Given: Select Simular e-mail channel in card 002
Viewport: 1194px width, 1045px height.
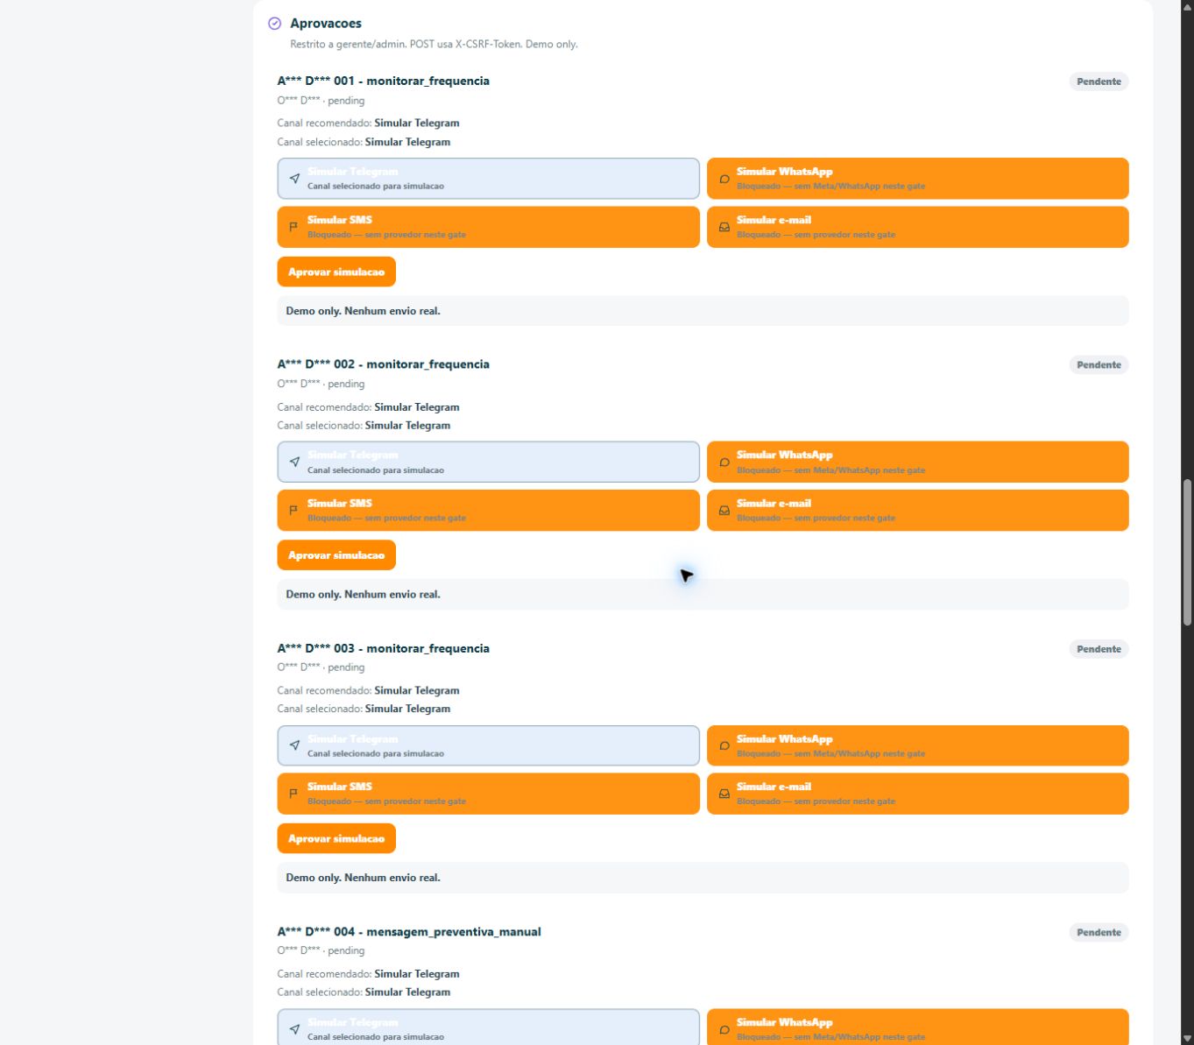Looking at the screenshot, I should (918, 511).
